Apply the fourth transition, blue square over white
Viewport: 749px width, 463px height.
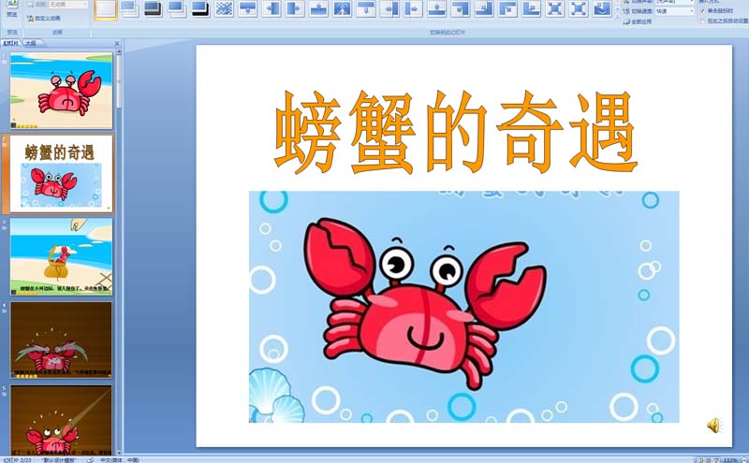[177, 9]
